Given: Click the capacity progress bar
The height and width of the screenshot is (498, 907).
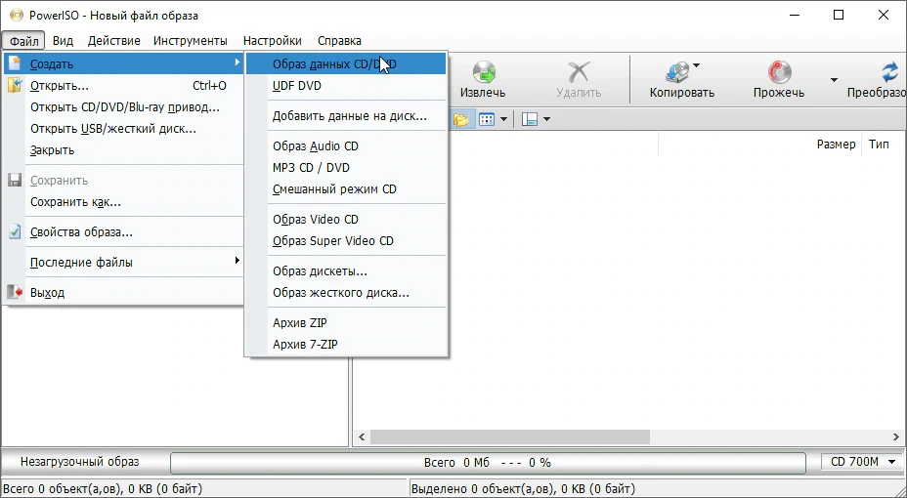Looking at the screenshot, I should [x=488, y=462].
